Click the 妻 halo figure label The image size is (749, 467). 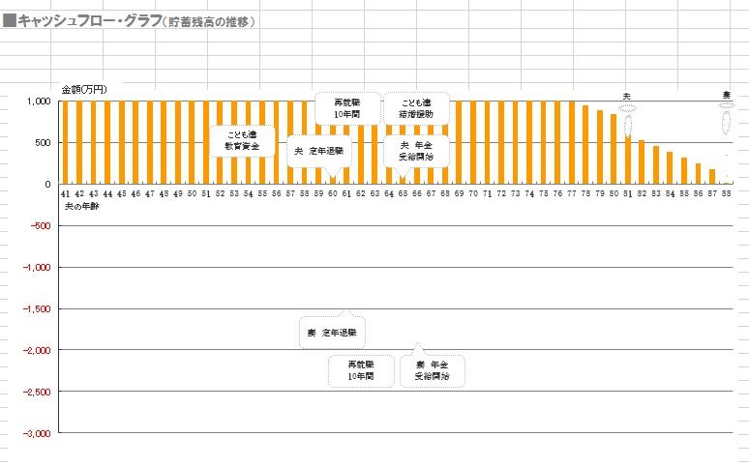(x=726, y=96)
